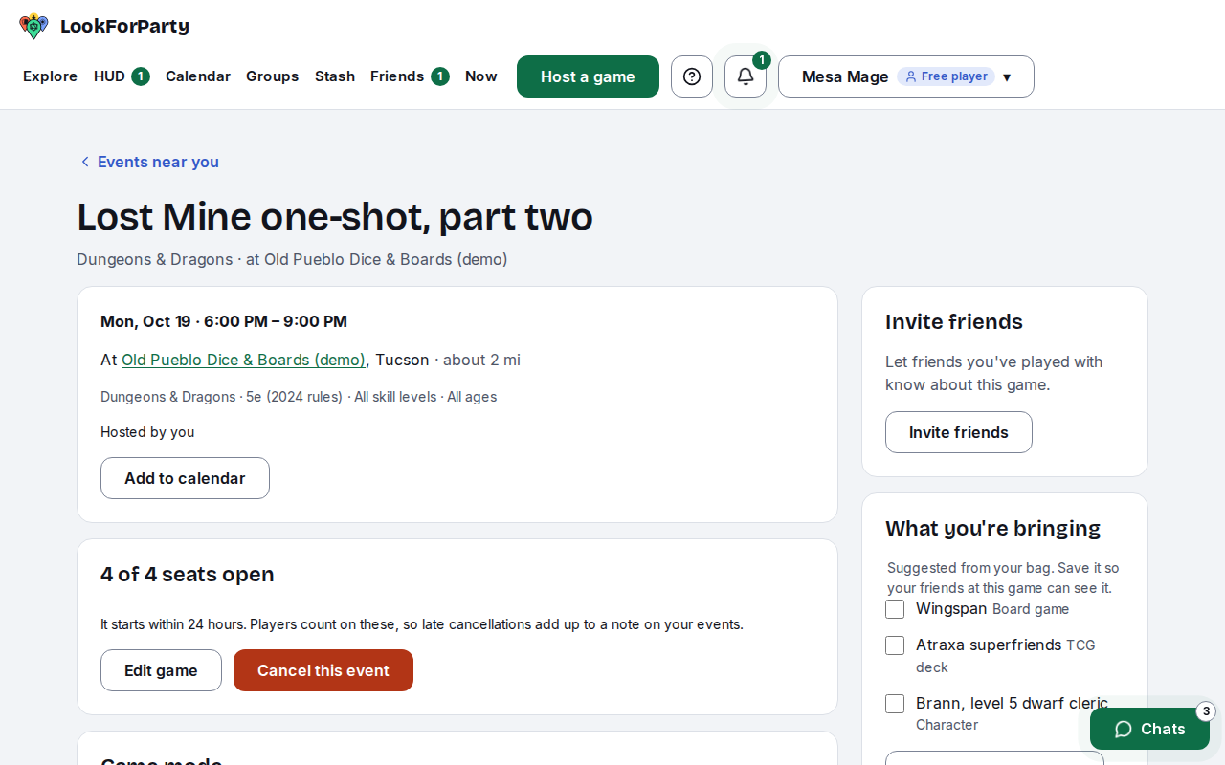Open the HUD nav item

(122, 76)
